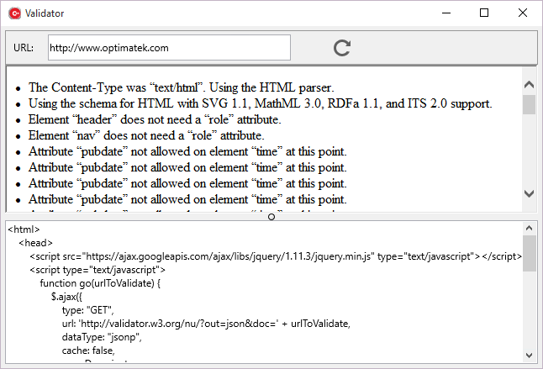Click the URL input field
This screenshot has width=543, height=369.
169,47
